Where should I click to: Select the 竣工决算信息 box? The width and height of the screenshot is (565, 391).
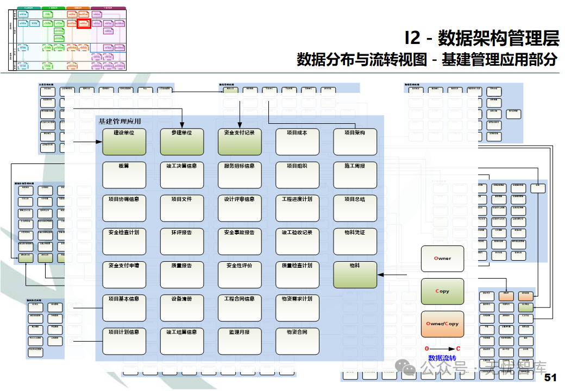pyautogui.click(x=181, y=175)
